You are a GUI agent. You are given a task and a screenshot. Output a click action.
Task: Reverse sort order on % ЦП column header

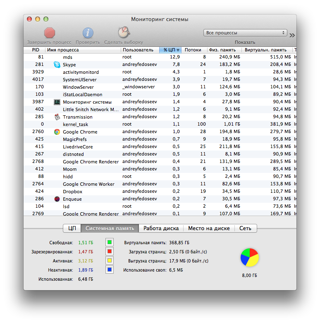pyautogui.click(x=170, y=50)
